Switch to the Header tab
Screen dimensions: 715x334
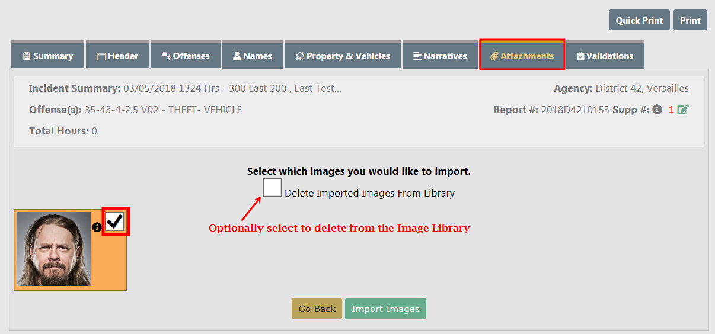pyautogui.click(x=117, y=56)
